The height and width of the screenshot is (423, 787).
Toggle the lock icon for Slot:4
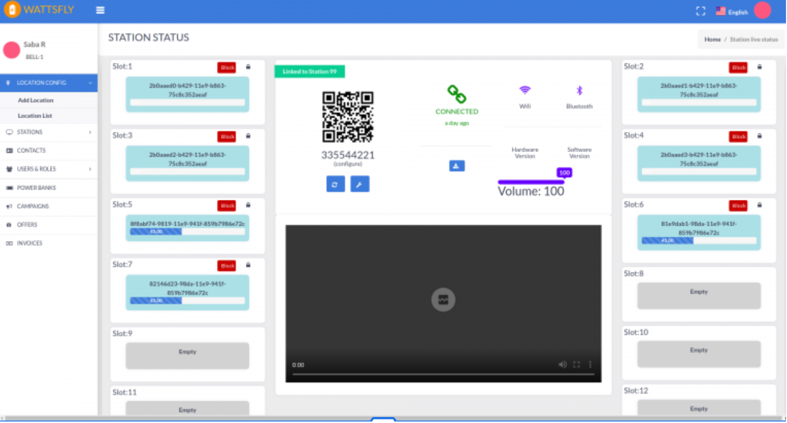tap(759, 136)
